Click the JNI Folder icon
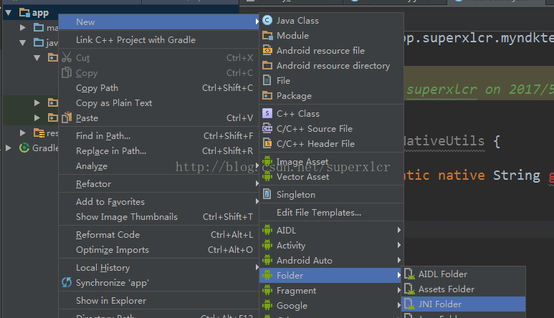This screenshot has height=318, width=554. tap(409, 304)
